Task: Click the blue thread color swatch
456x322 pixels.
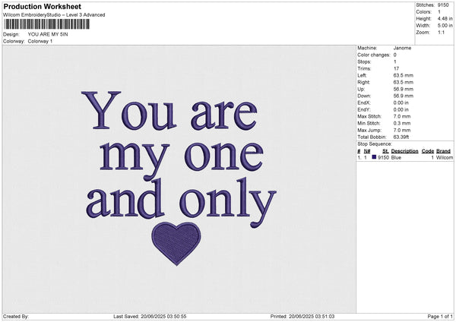Action: point(374,157)
